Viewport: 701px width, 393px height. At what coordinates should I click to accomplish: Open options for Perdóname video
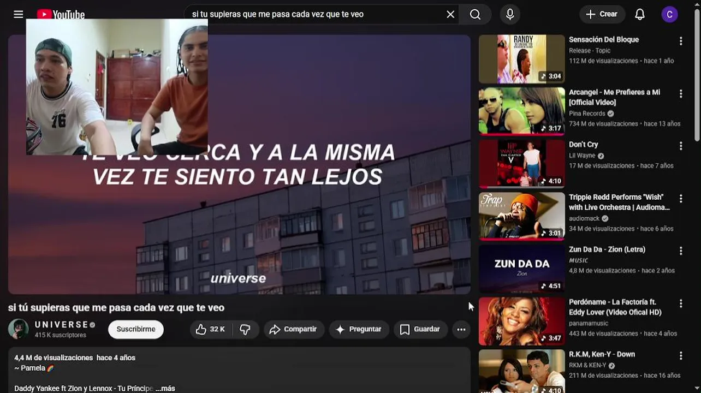tap(680, 303)
